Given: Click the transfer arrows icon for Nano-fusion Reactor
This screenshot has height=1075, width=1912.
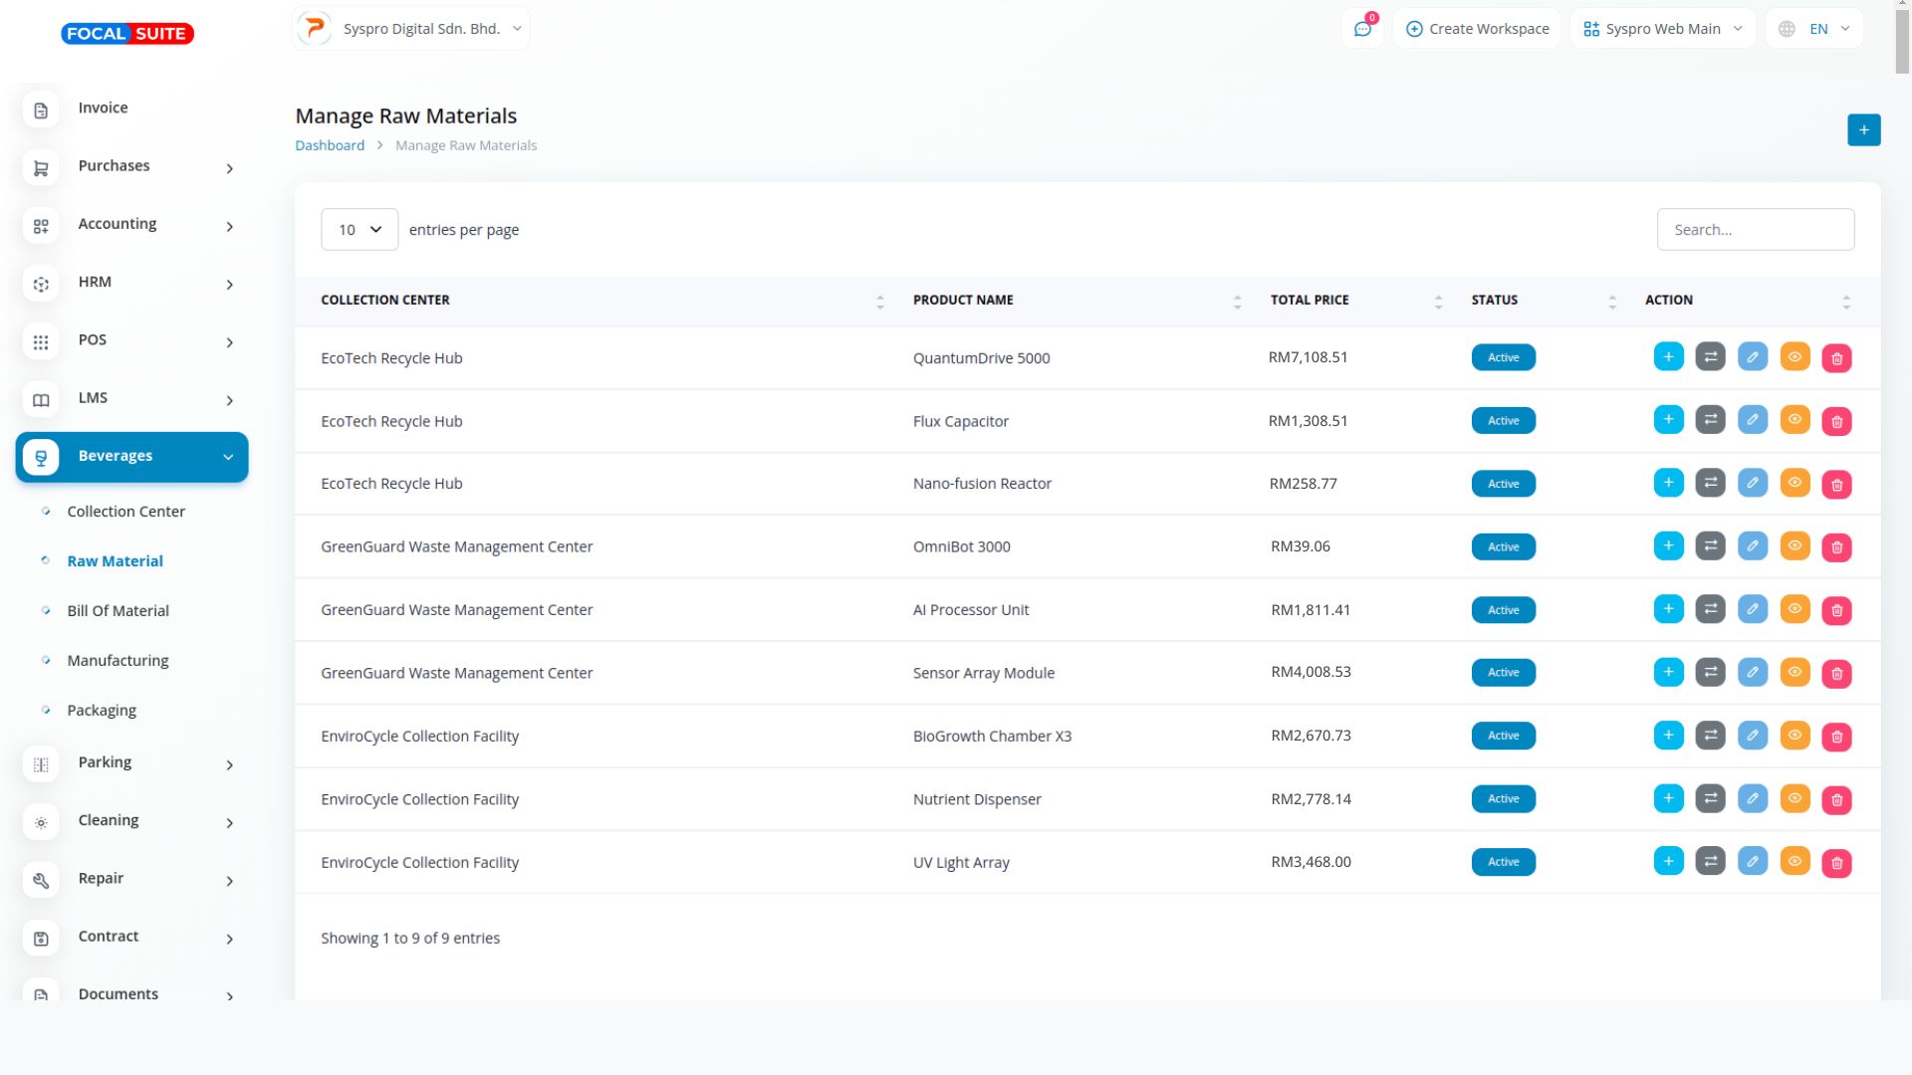Looking at the screenshot, I should coord(1710,484).
